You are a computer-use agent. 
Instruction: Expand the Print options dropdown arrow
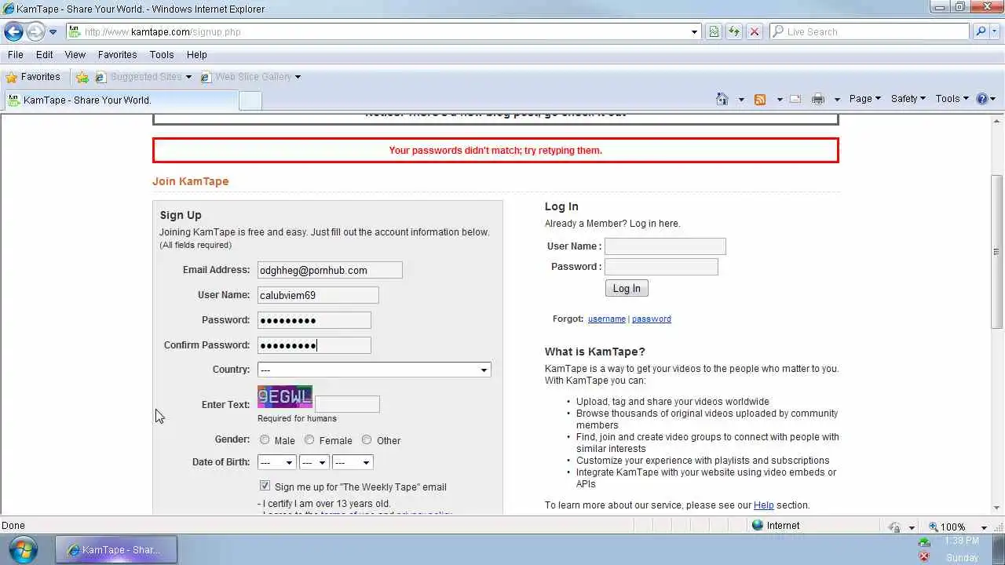coord(837,100)
